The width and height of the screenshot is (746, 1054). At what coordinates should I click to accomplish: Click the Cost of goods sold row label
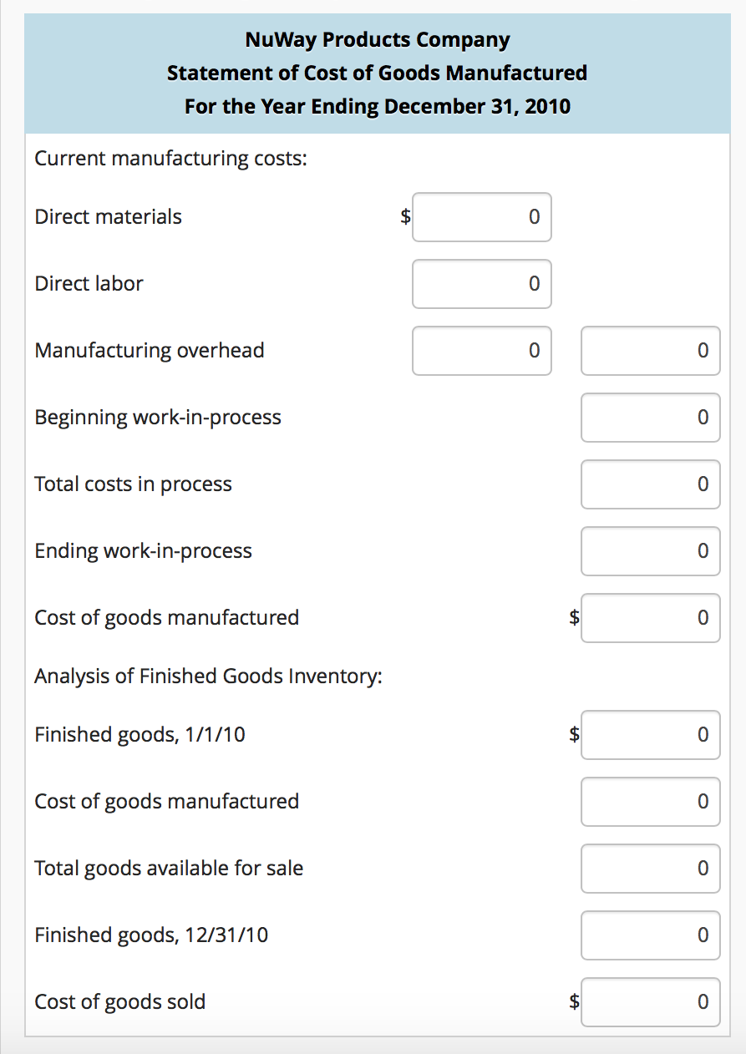(x=119, y=1002)
